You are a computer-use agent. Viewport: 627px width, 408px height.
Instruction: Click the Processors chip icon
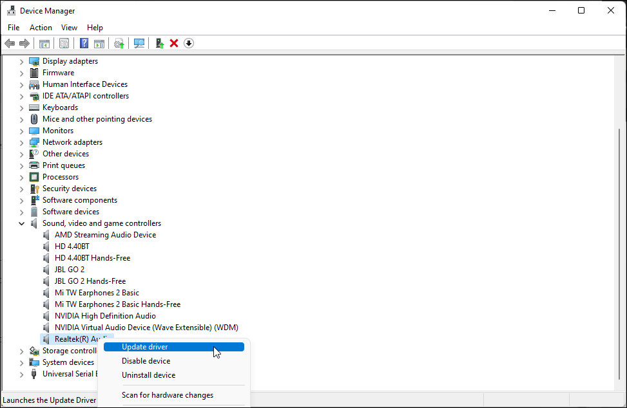34,177
